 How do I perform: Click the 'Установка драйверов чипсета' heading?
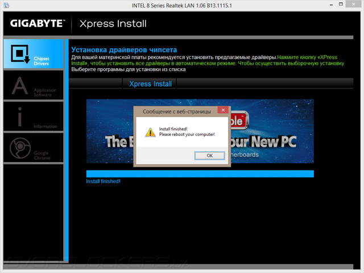point(124,49)
